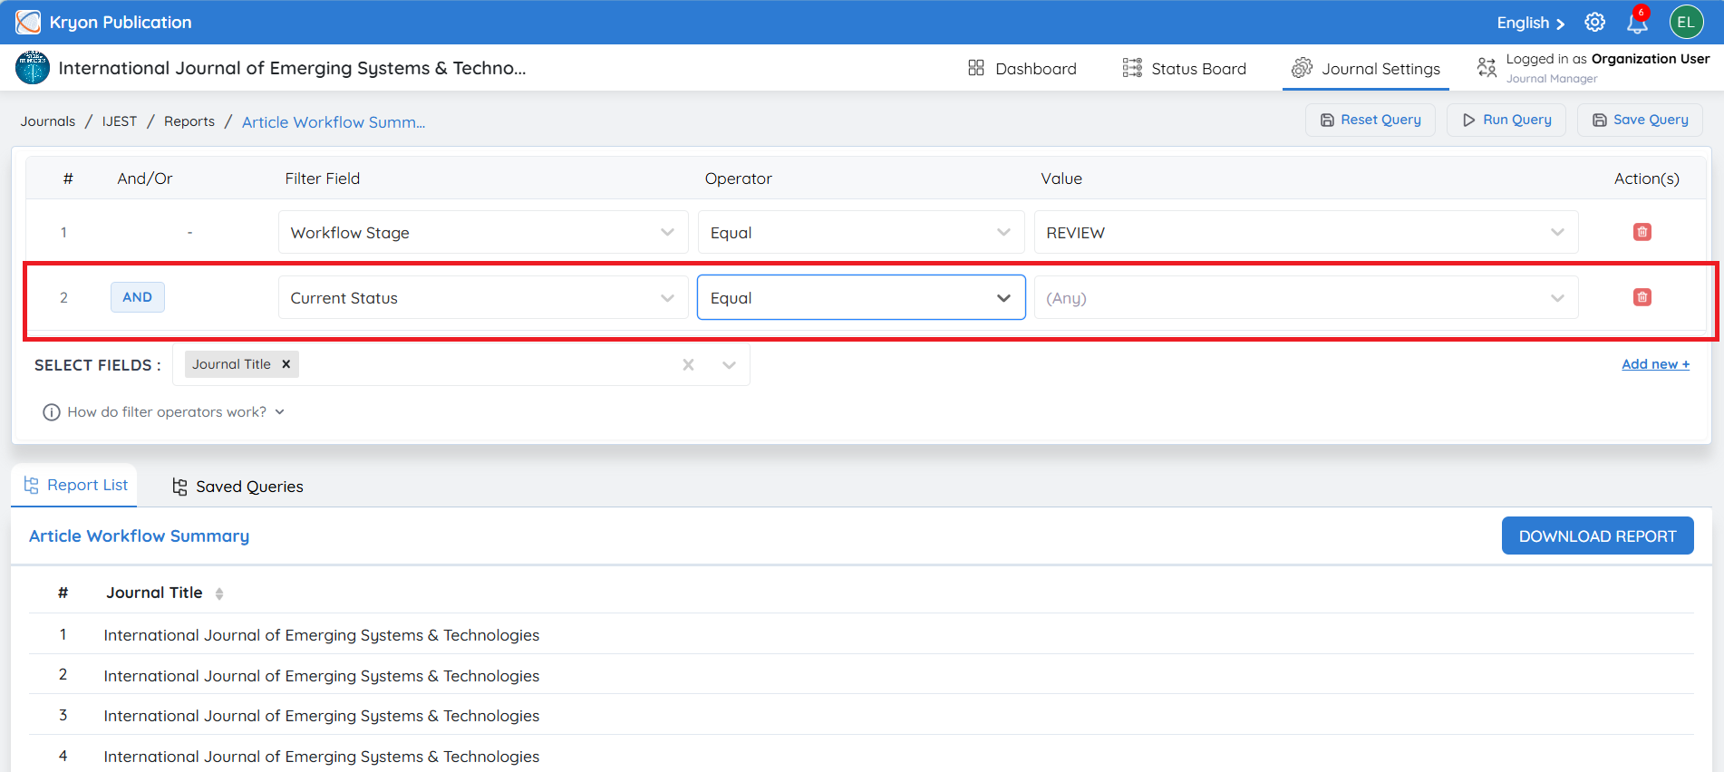
Task: Click the Save Query button
Action: click(x=1641, y=120)
